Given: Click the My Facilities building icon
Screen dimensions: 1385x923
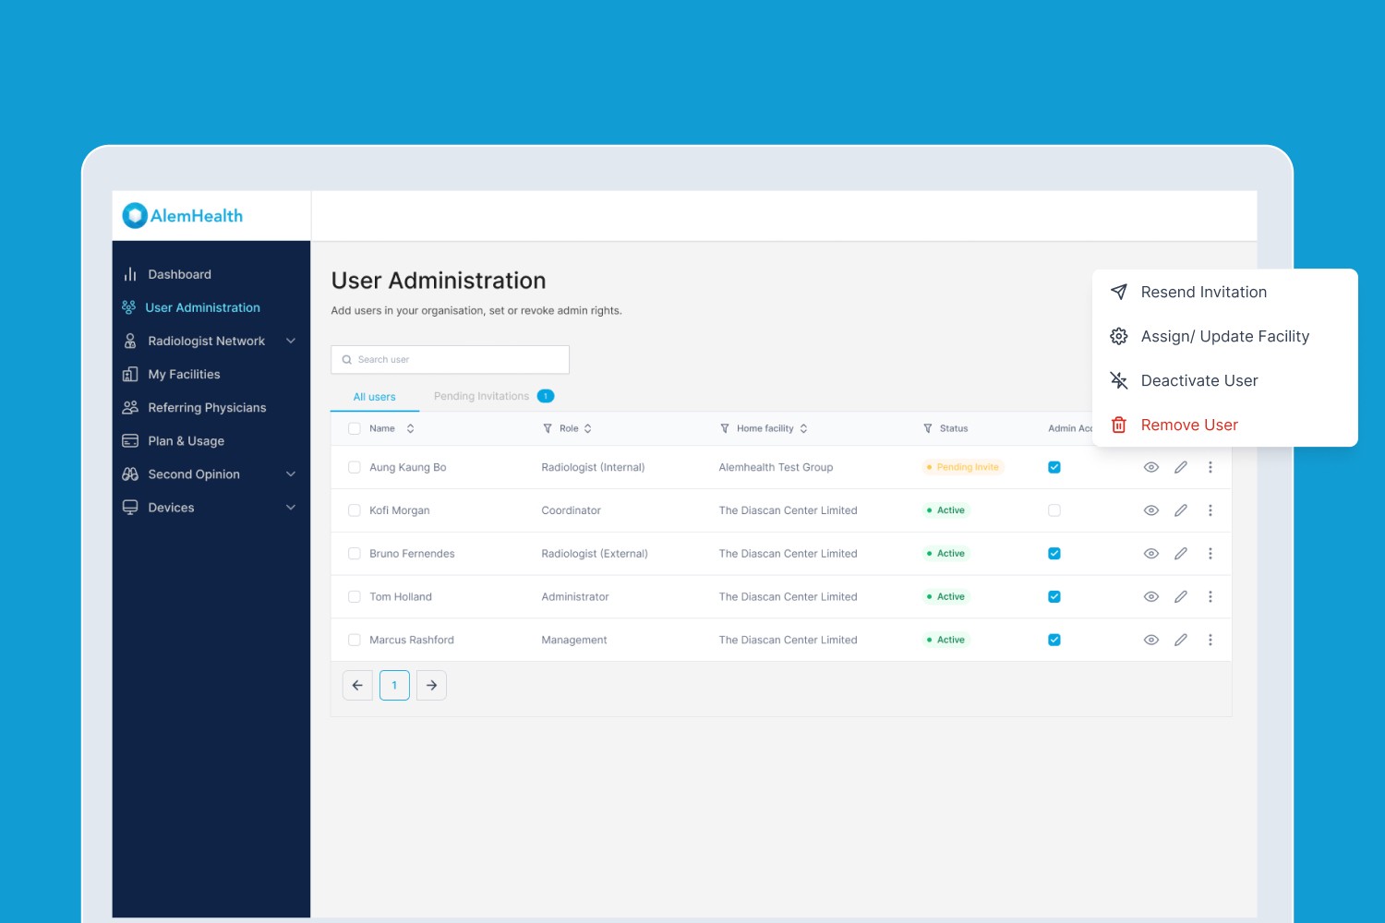Looking at the screenshot, I should click(x=130, y=374).
